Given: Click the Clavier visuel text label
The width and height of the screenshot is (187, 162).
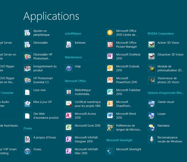Looking at the screenshot, I should pyautogui.click(x=166, y=102).
